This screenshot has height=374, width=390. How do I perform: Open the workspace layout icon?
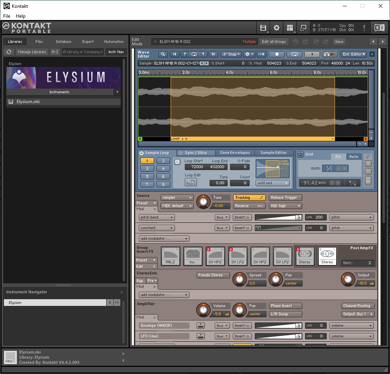pyautogui.click(x=290, y=28)
